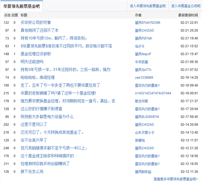203x183 pixels.
Task: View author profile 基民8L528597r6
Action: [147, 117]
